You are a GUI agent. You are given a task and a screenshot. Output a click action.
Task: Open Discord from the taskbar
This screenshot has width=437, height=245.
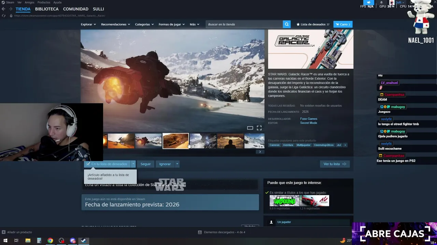[72, 241]
